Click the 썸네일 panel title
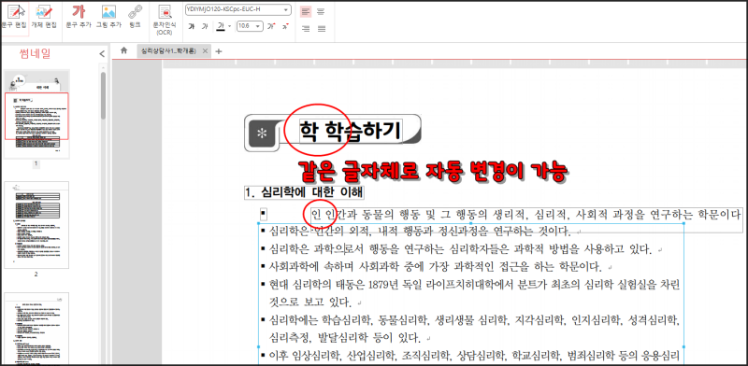Viewport: 748px width, 366px height. (35, 54)
